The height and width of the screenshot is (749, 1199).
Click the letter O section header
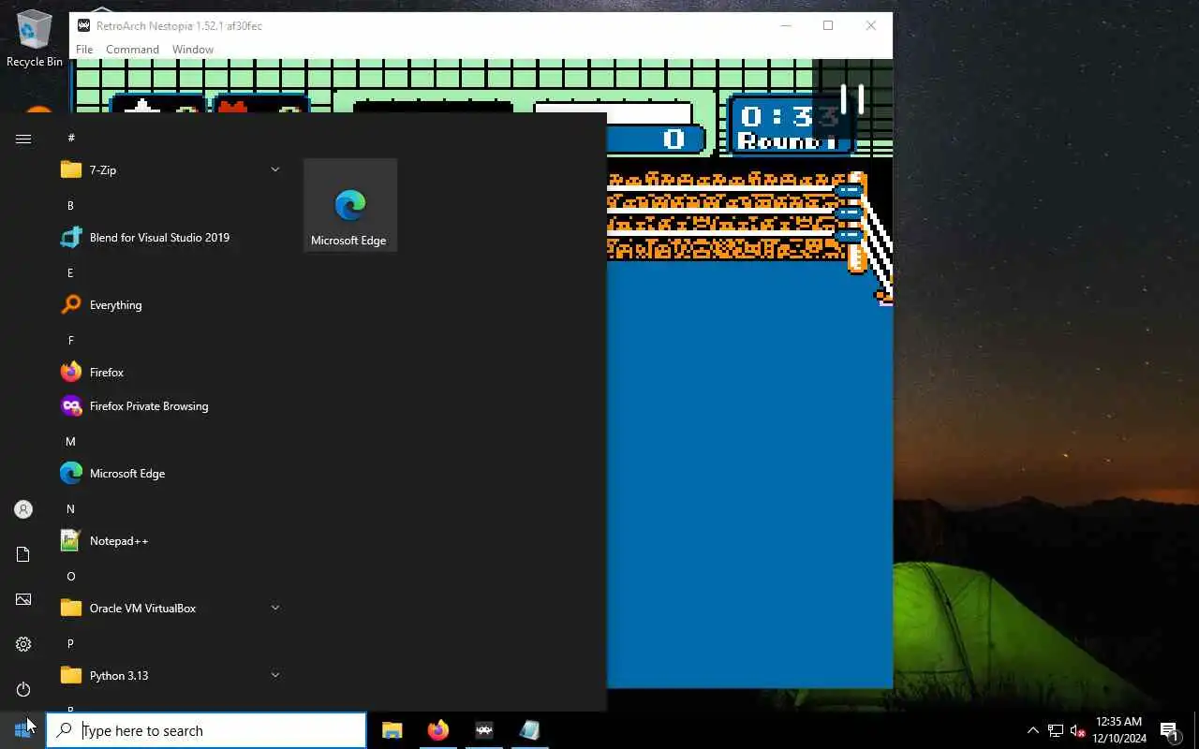pos(70,576)
